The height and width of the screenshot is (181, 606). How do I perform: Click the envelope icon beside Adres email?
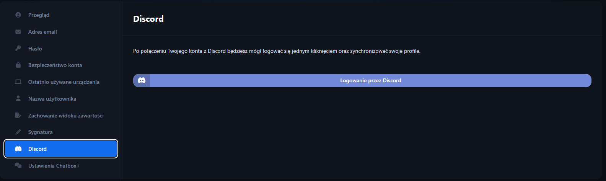tap(18, 32)
